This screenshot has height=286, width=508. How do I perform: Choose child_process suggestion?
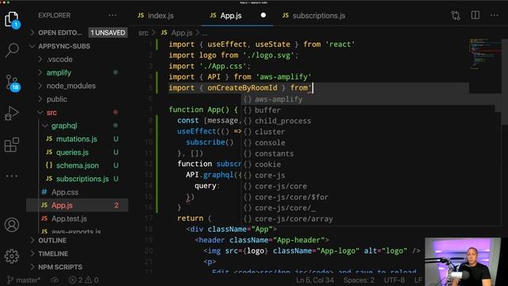click(371, 121)
